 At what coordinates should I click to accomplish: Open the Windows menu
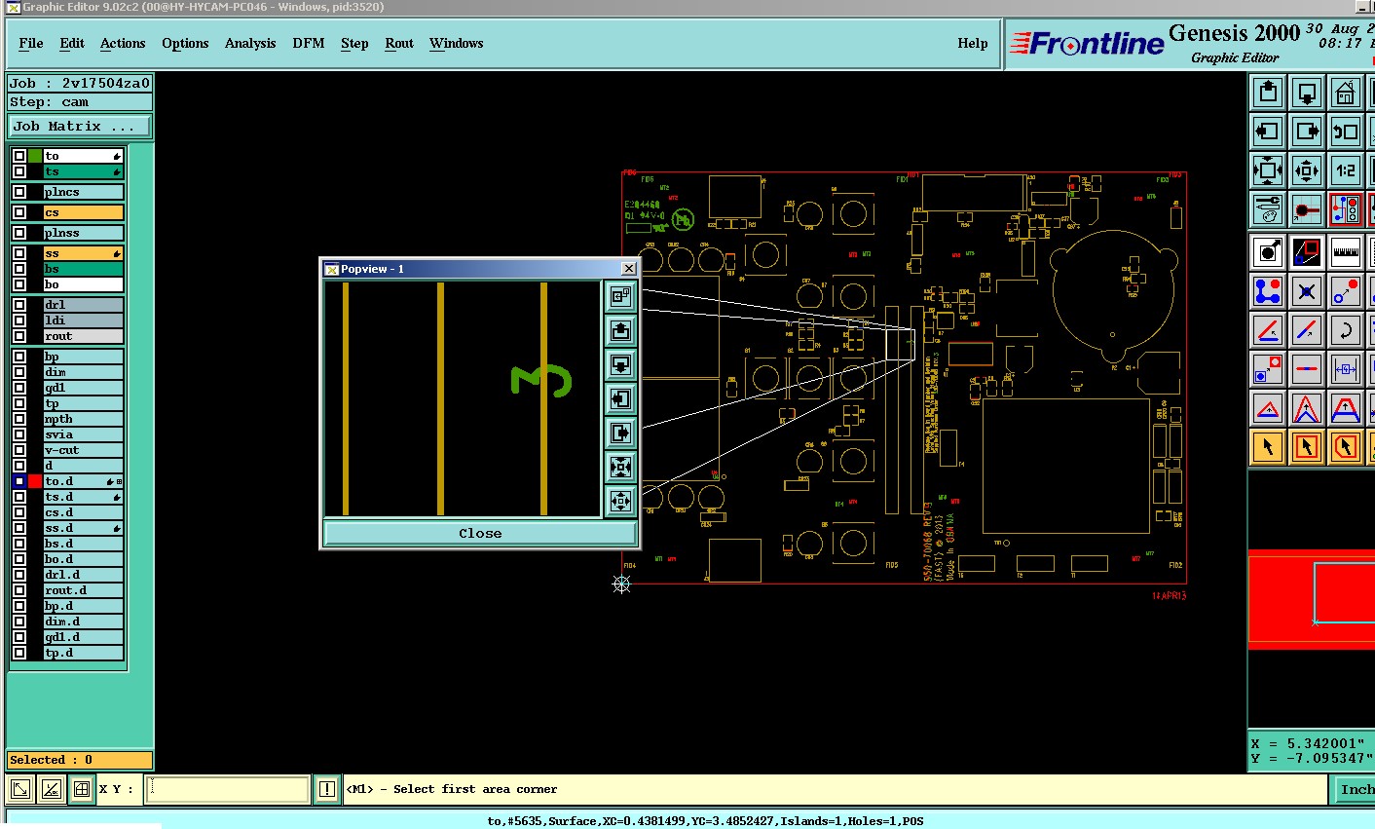[456, 43]
